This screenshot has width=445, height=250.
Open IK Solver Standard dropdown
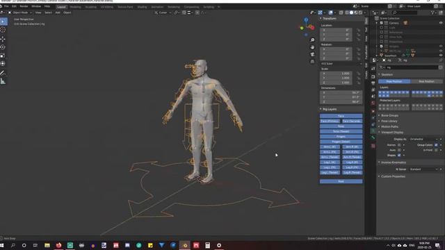click(424, 169)
